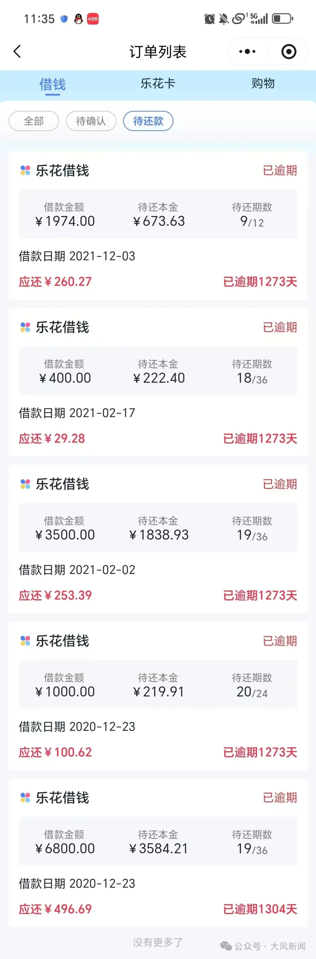Tap the Xiaohongshu red notification icon
This screenshot has height=959, width=316.
92,19
